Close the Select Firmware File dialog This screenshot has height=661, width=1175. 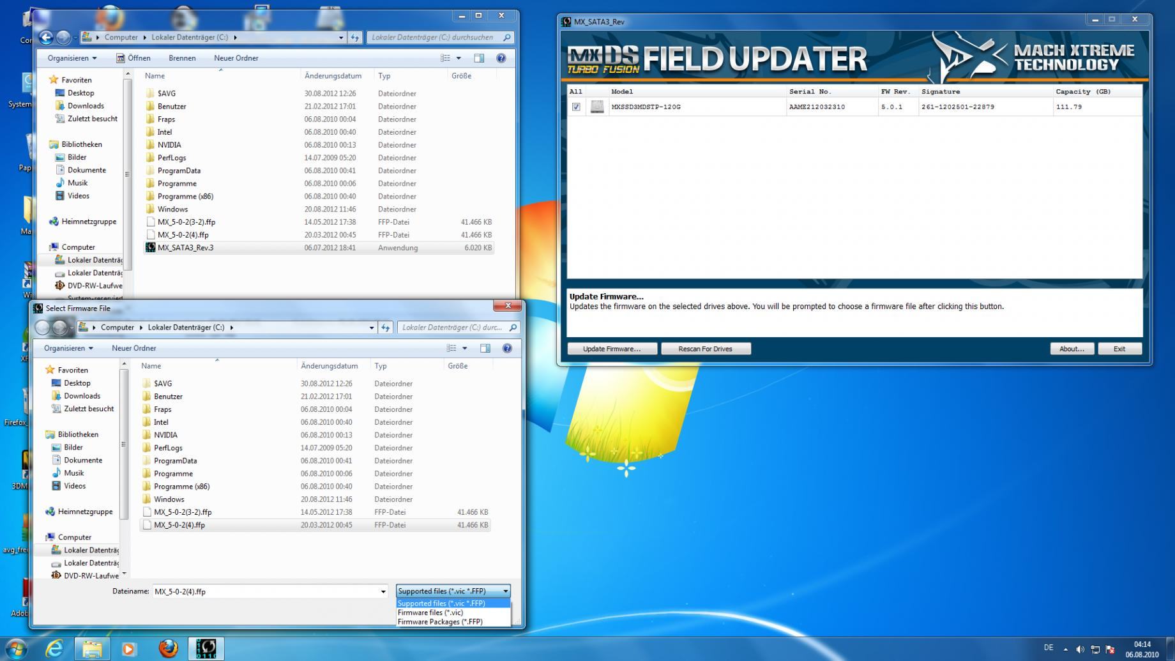[508, 306]
